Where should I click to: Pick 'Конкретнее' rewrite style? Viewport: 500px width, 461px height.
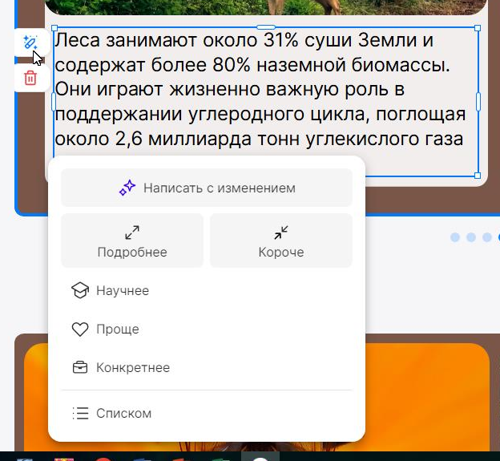207,367
